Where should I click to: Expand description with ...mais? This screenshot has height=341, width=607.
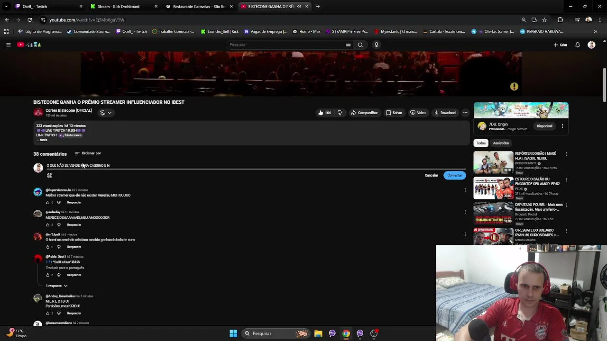pyautogui.click(x=42, y=140)
